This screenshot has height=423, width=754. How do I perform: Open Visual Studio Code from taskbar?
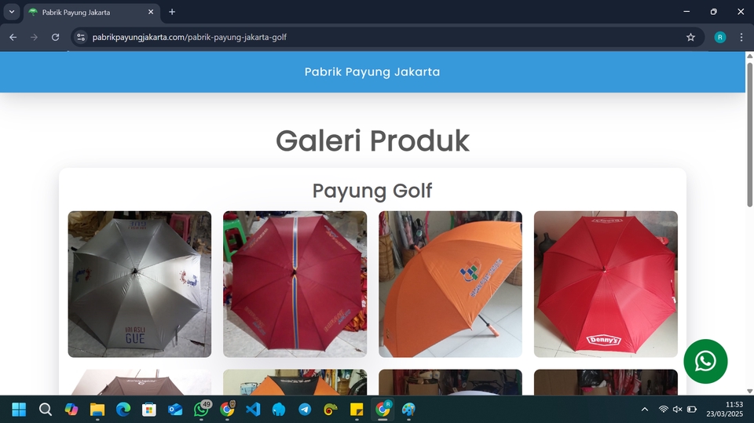pos(253,410)
